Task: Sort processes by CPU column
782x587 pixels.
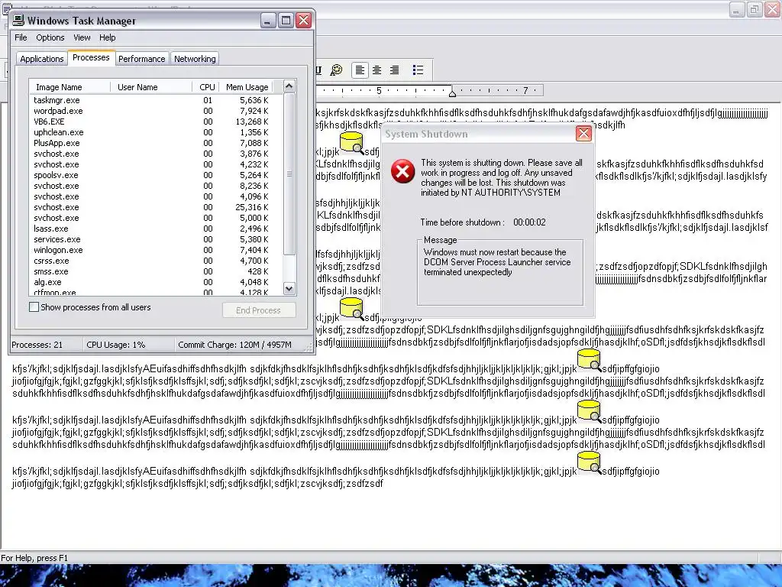Action: pyautogui.click(x=206, y=87)
